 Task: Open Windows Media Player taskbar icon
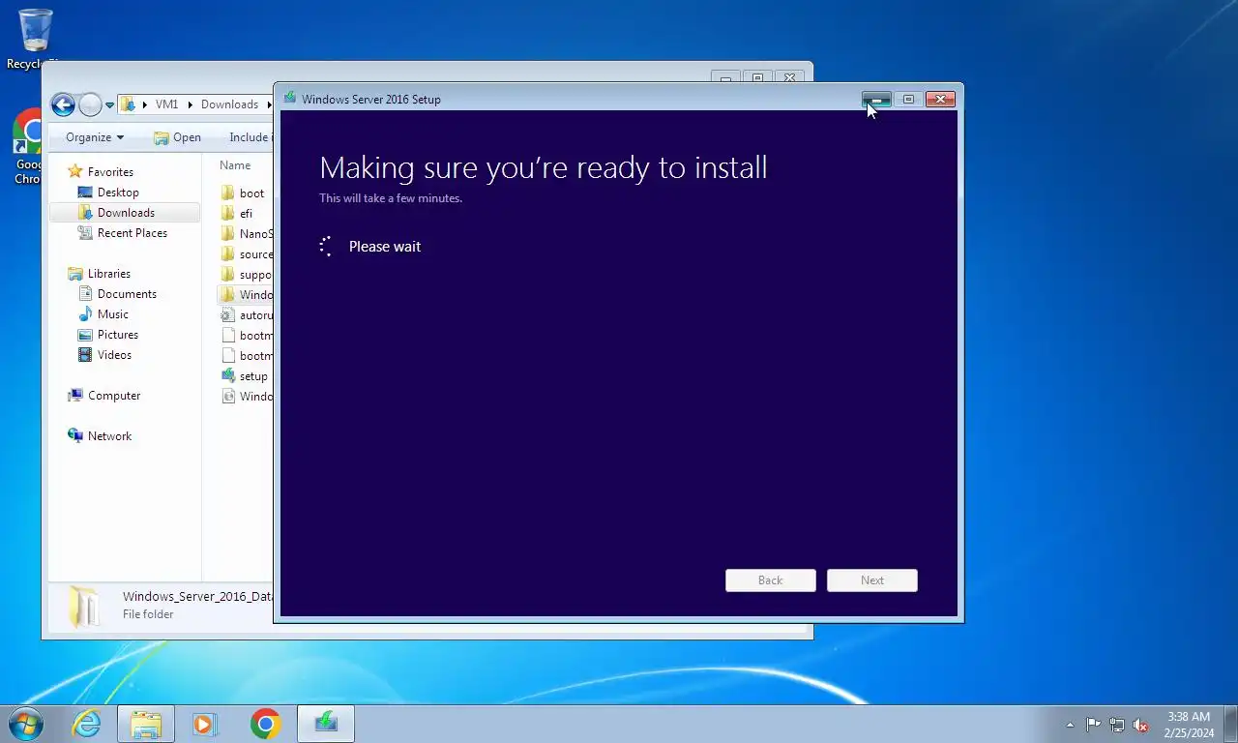click(x=205, y=724)
